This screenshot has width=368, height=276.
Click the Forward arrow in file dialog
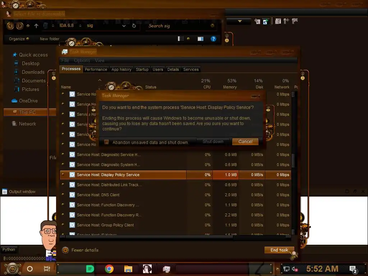coord(20,26)
